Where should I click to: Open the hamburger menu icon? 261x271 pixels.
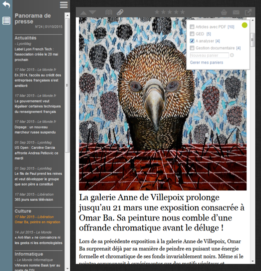(64, 5)
